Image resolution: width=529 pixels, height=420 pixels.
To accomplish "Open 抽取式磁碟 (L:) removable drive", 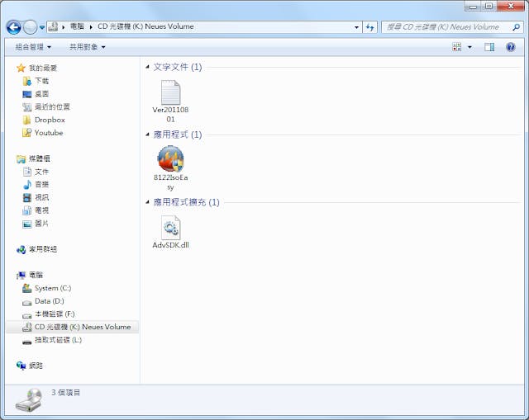I will pyautogui.click(x=52, y=340).
